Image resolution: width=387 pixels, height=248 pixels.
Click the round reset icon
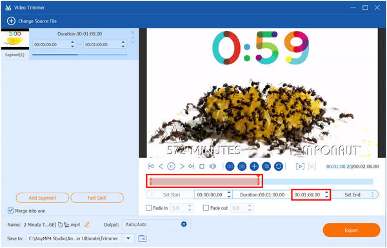(279, 166)
